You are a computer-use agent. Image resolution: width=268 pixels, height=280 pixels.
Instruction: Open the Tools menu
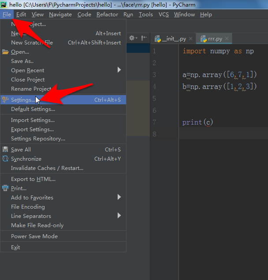point(146,15)
